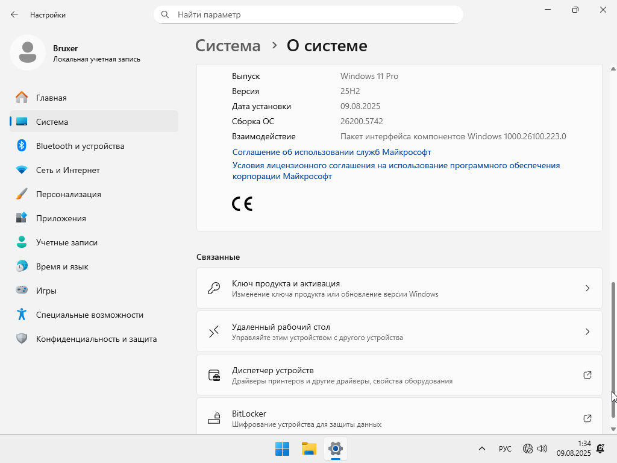Open Приложения section
Image resolution: width=617 pixels, height=463 pixels.
tap(94, 218)
